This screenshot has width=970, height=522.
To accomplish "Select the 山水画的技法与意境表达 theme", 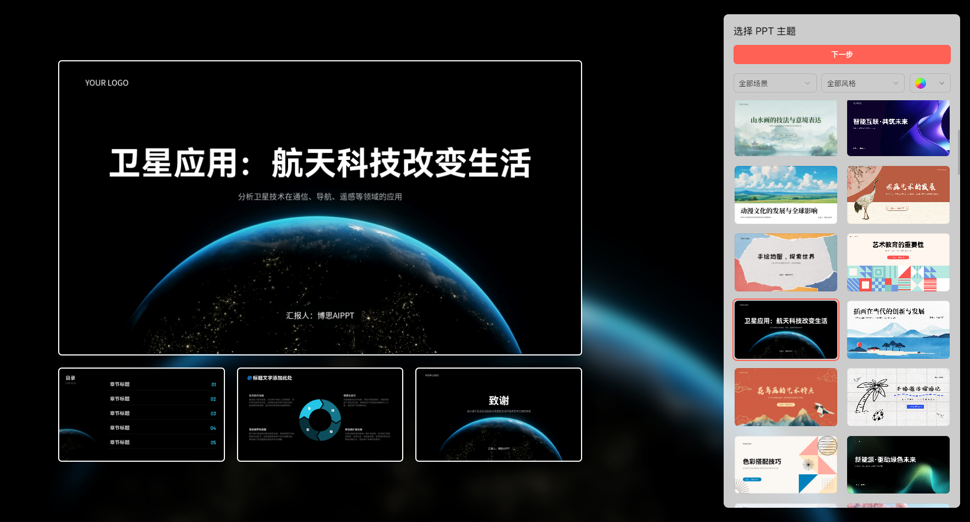I will pos(786,128).
